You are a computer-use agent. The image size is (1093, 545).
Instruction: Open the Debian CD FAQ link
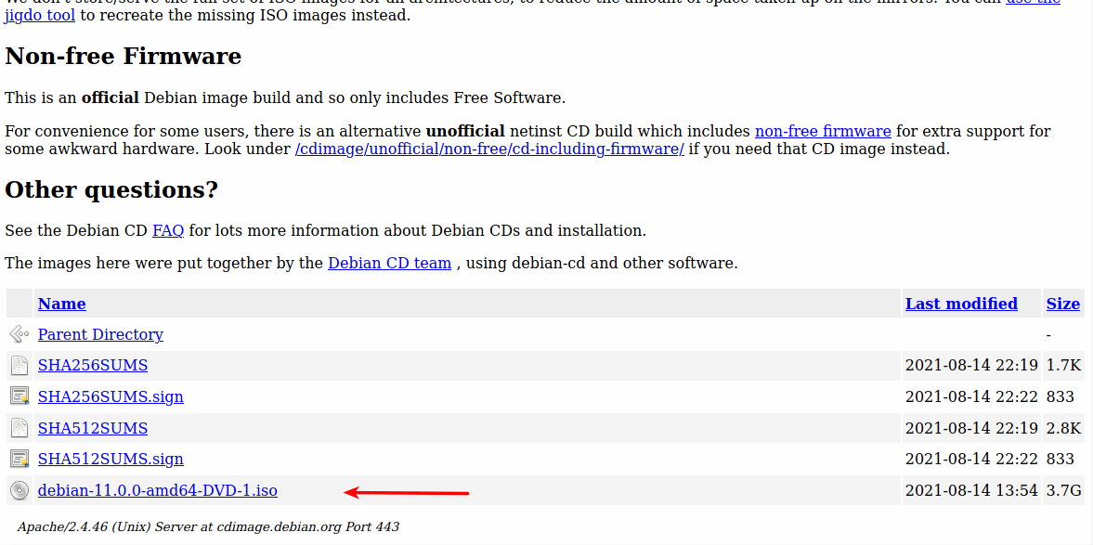[168, 230]
